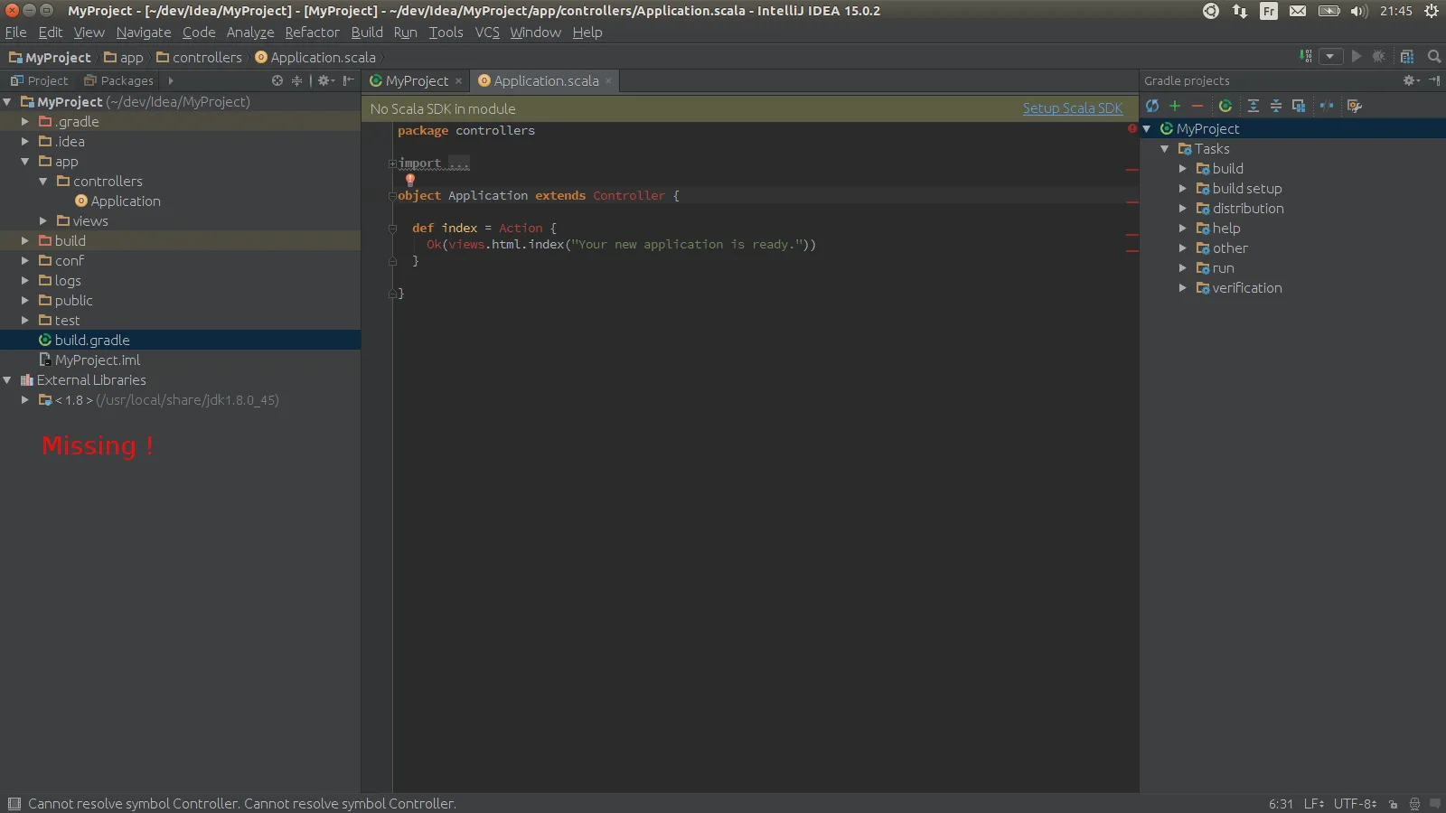This screenshot has width=1446, height=813.
Task: Hide the Gradle projects panel
Action: 1434,80
